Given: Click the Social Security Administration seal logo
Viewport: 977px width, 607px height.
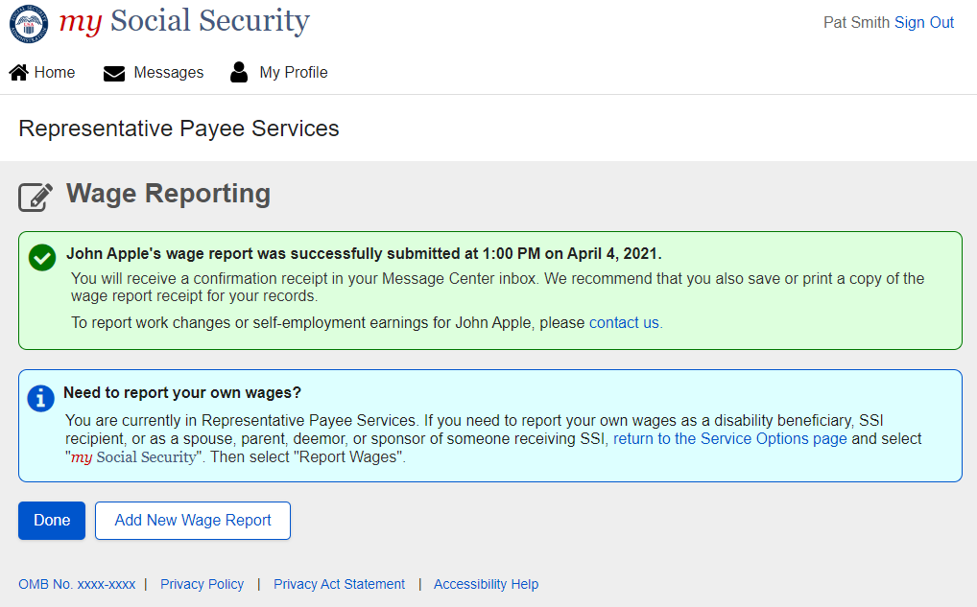Looking at the screenshot, I should pyautogui.click(x=29, y=23).
